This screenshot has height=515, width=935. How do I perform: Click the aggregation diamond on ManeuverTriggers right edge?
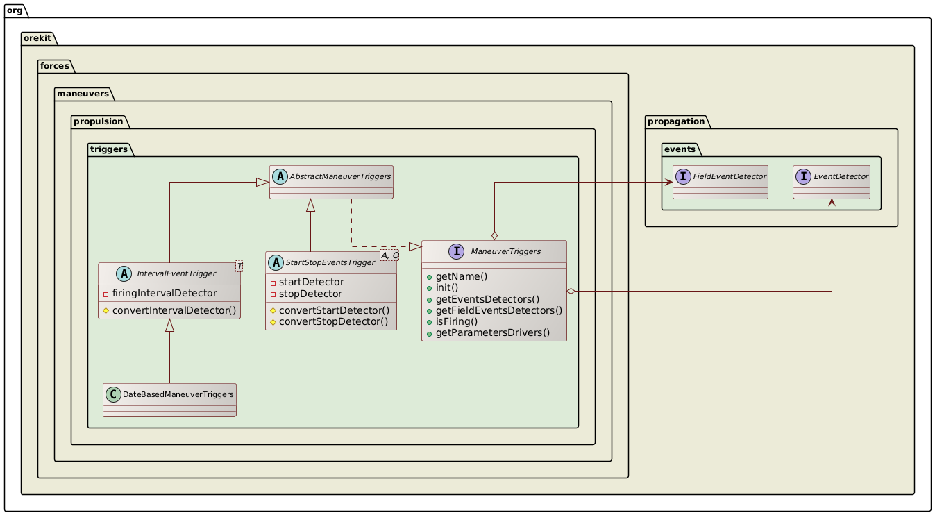(x=571, y=289)
